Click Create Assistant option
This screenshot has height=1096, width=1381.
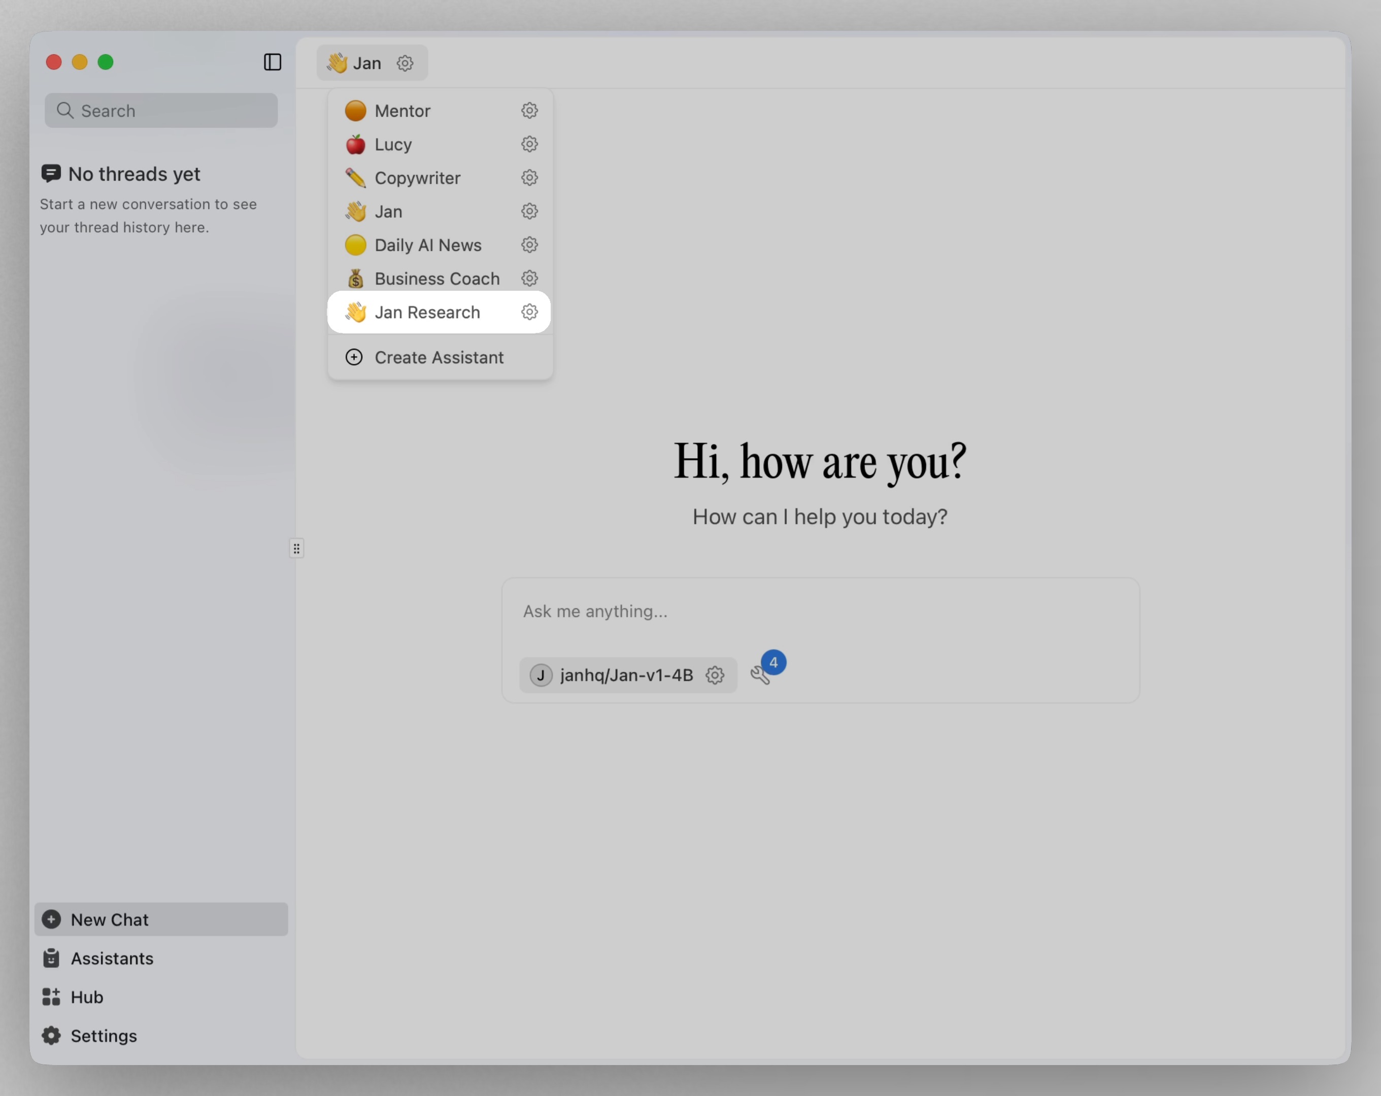439,357
